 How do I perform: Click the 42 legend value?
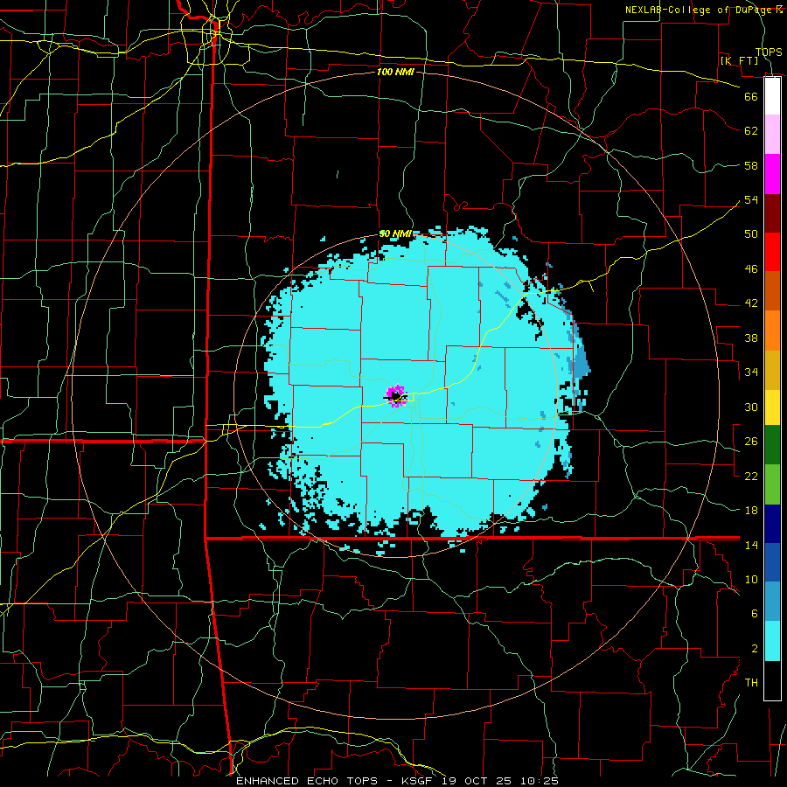click(x=751, y=303)
